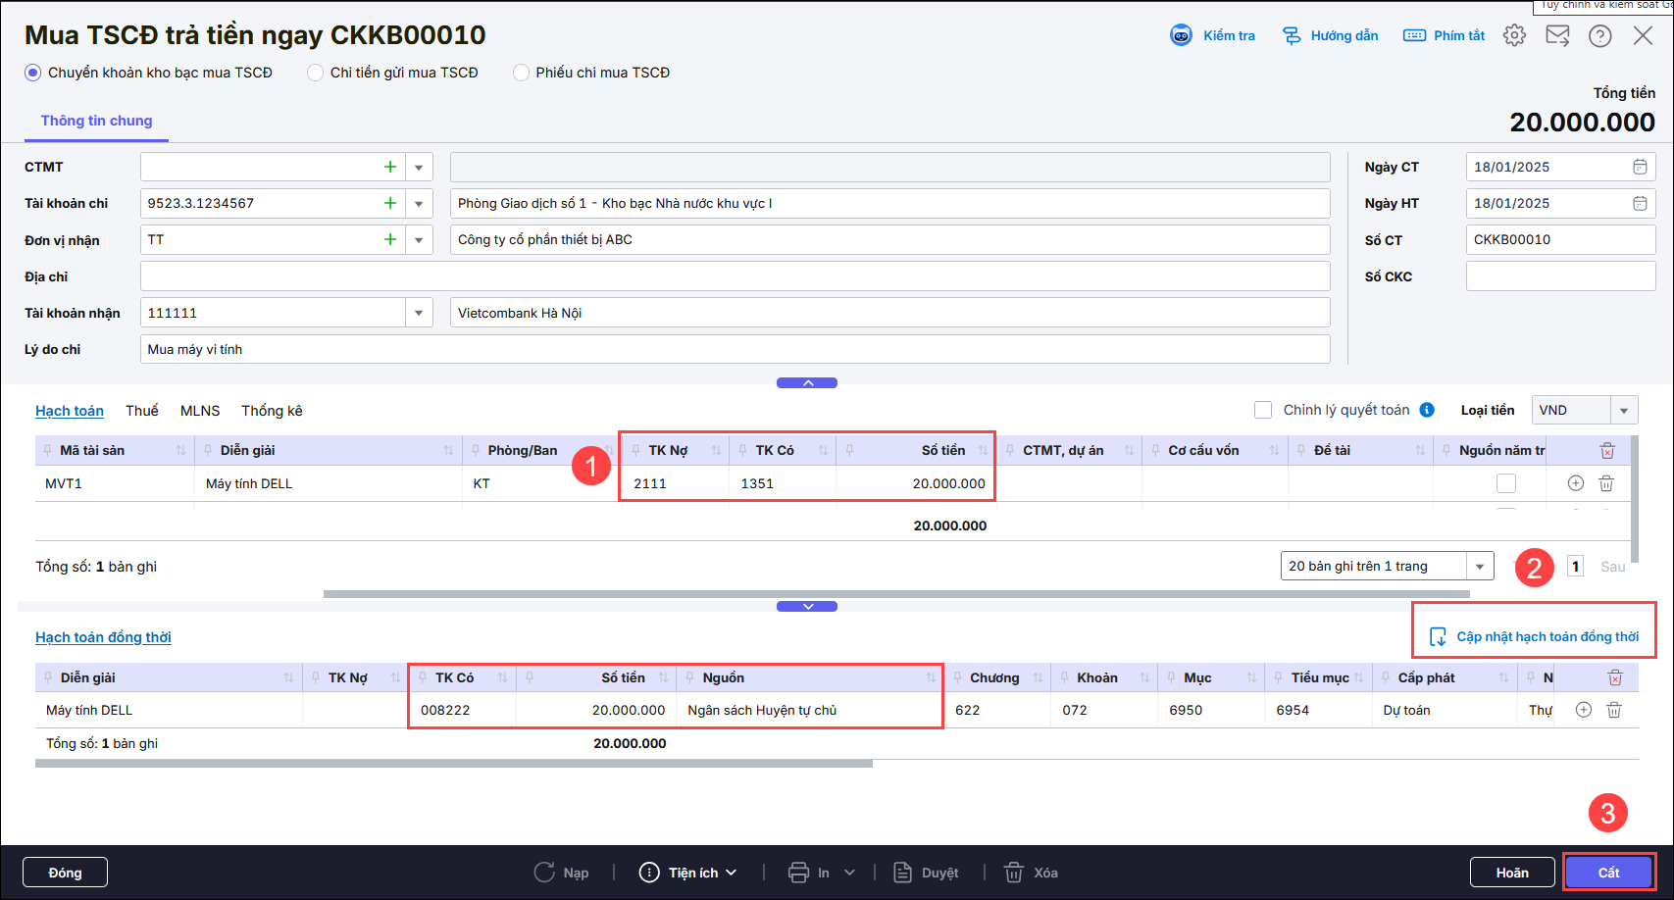Delete the MVT1 row with trash icon
Image resolution: width=1674 pixels, height=900 pixels.
1606,483
